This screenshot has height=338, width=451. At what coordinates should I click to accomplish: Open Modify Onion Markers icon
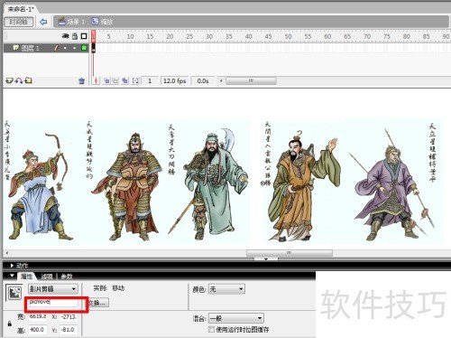135,80
